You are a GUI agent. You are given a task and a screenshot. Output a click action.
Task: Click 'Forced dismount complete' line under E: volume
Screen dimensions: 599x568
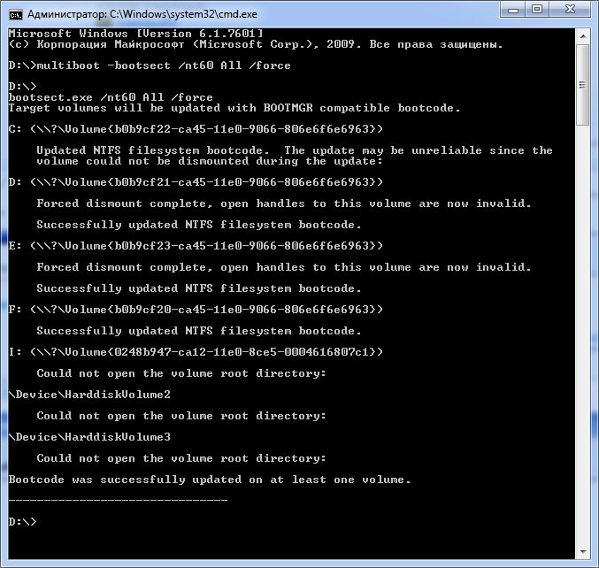pos(284,267)
